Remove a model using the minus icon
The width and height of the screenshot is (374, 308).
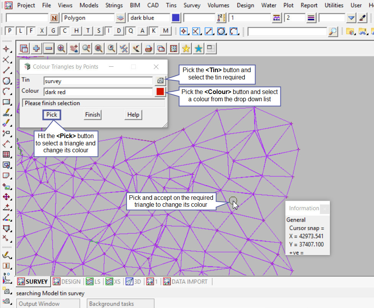tap(49, 48)
